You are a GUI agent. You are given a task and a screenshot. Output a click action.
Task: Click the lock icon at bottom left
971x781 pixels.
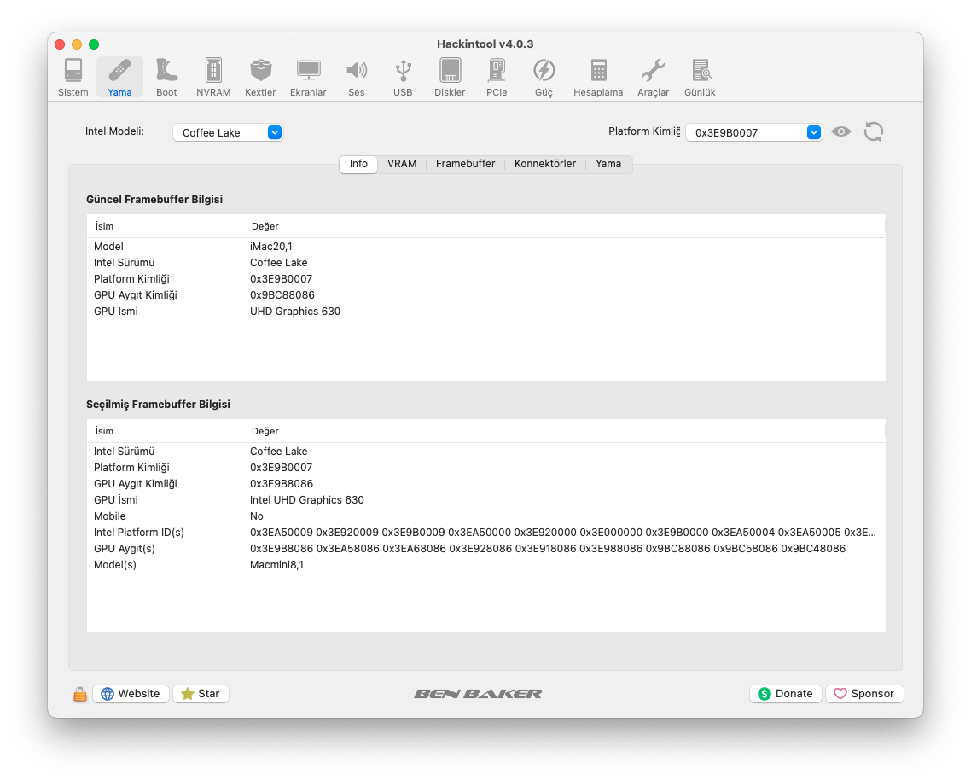click(80, 694)
